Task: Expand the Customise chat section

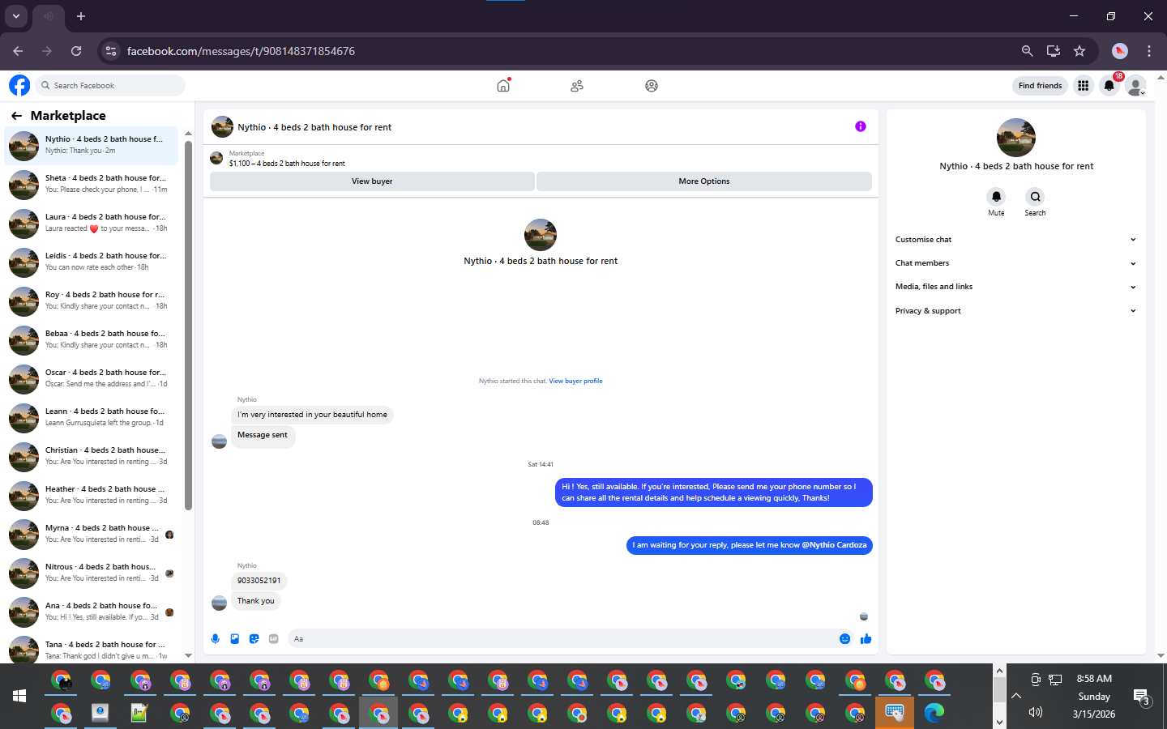Action: 1015,240
